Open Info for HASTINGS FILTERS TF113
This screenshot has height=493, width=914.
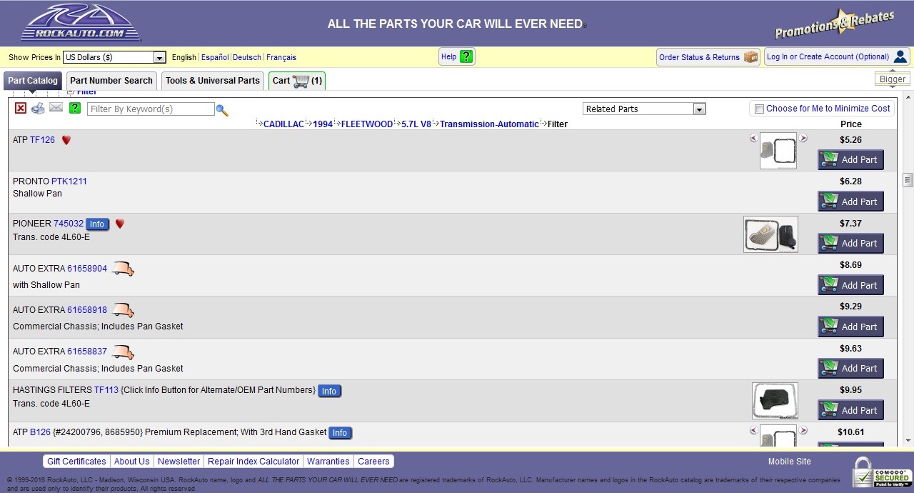(329, 391)
